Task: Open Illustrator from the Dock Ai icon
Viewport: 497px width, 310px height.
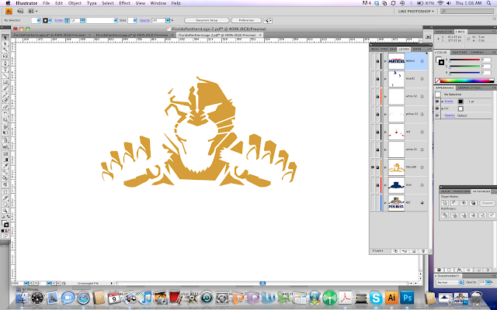Action: 391,298
